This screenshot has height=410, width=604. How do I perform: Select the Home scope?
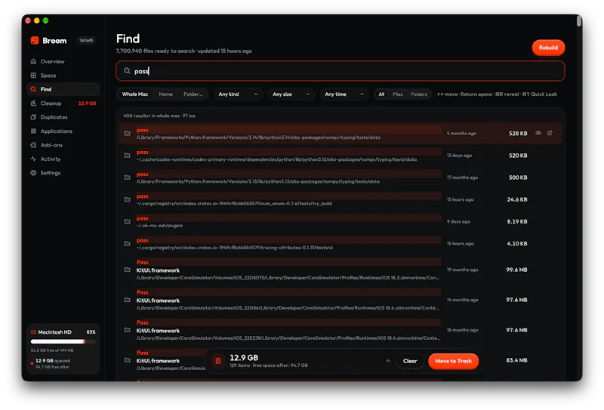pos(165,94)
